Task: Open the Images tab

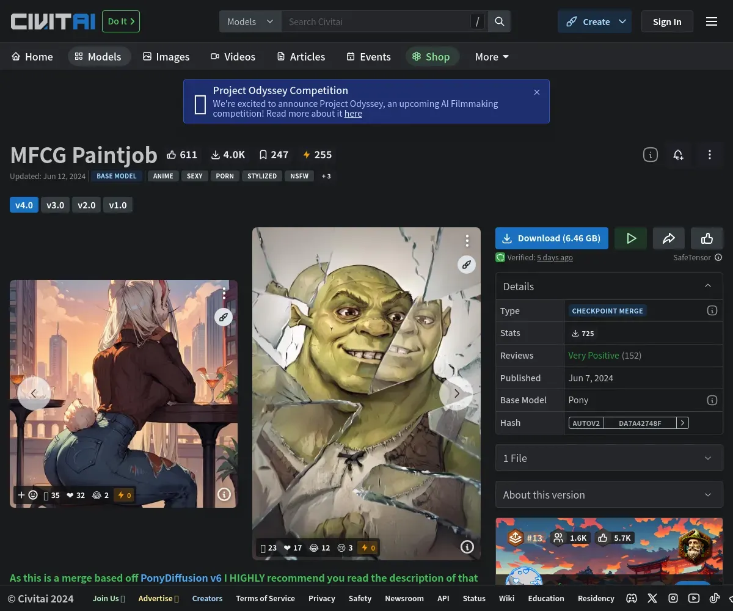Action: click(166, 57)
